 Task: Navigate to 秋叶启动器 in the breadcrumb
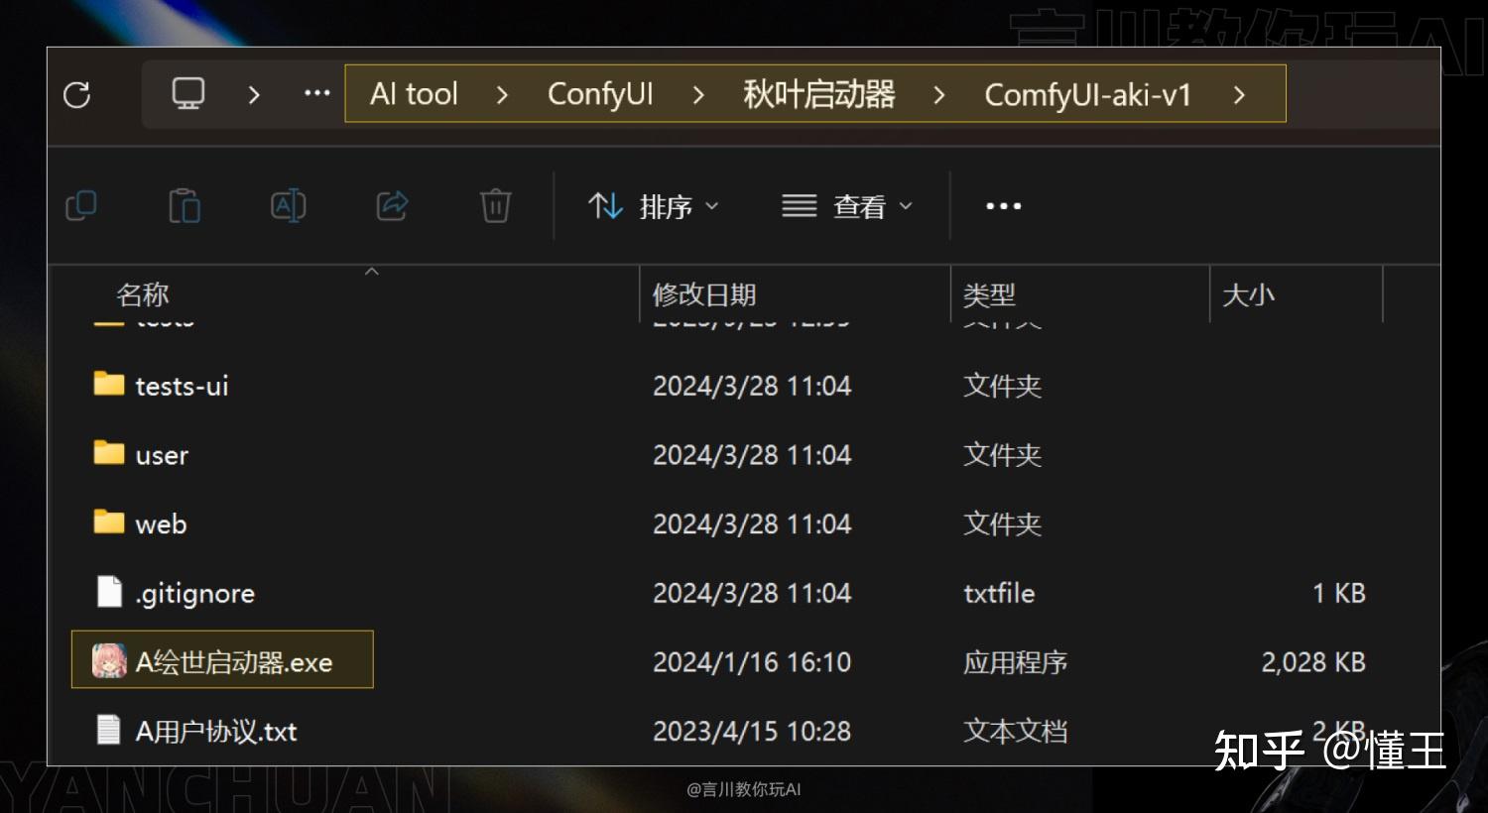pos(817,94)
